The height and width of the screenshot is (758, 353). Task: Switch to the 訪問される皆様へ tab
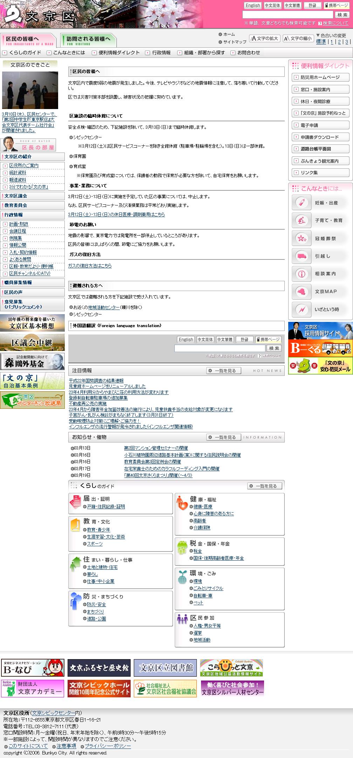tap(88, 40)
